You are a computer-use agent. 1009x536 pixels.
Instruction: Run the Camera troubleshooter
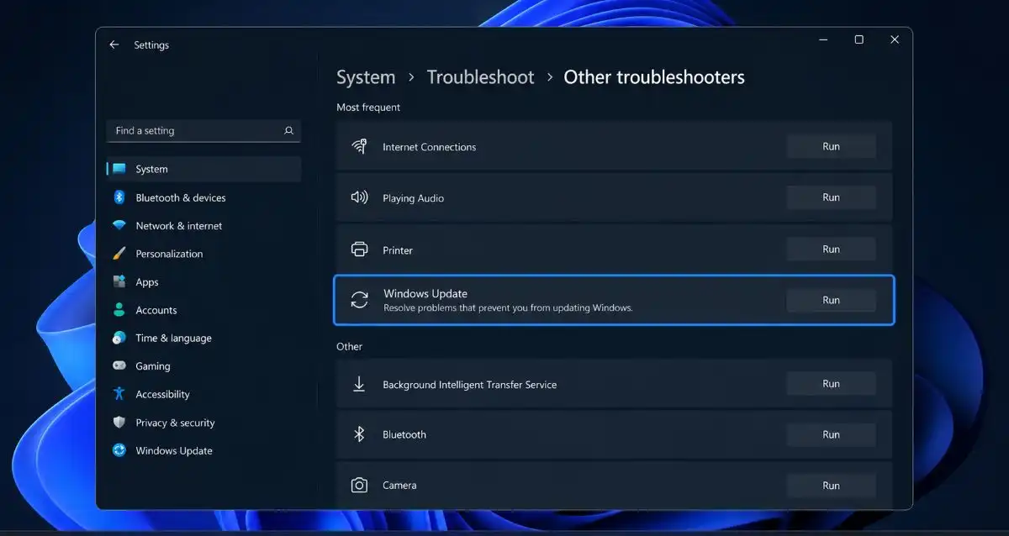click(x=831, y=486)
